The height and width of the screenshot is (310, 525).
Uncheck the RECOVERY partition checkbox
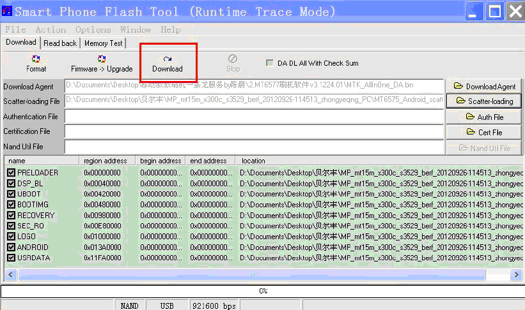coord(11,215)
